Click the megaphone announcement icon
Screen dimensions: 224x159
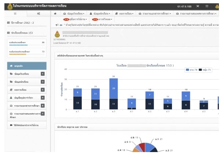pyautogui.click(x=57, y=25)
